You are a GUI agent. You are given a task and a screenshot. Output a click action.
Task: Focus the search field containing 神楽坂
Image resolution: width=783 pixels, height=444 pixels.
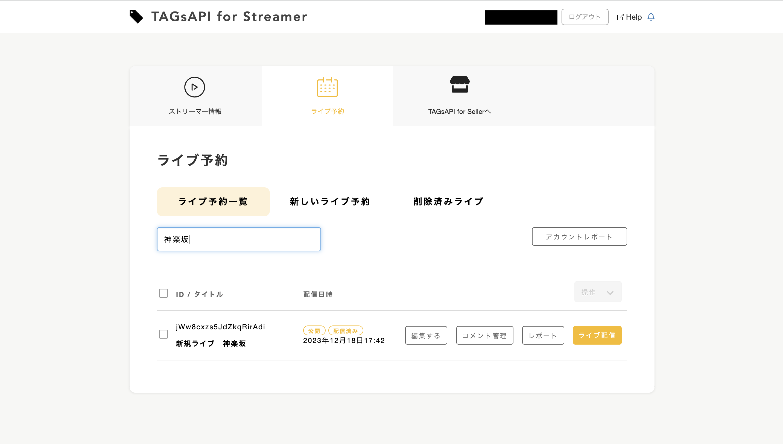(x=239, y=239)
